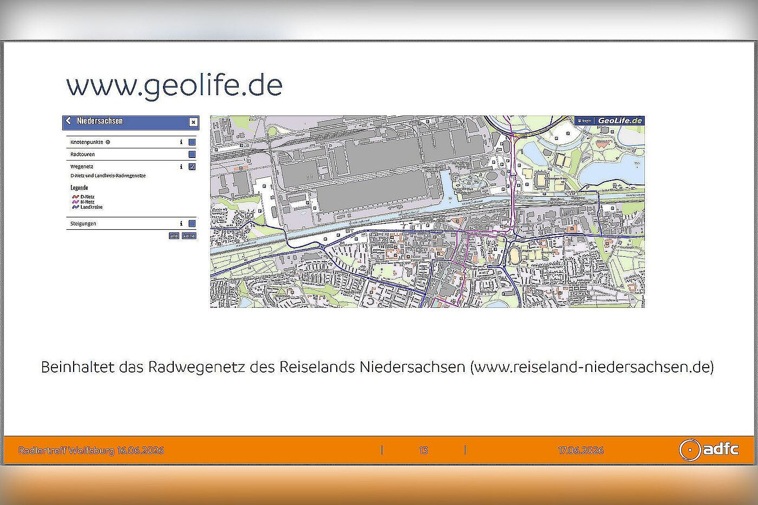Image resolution: width=758 pixels, height=505 pixels.
Task: Uncheck the Wegenetz layer checkbox
Action: click(192, 167)
